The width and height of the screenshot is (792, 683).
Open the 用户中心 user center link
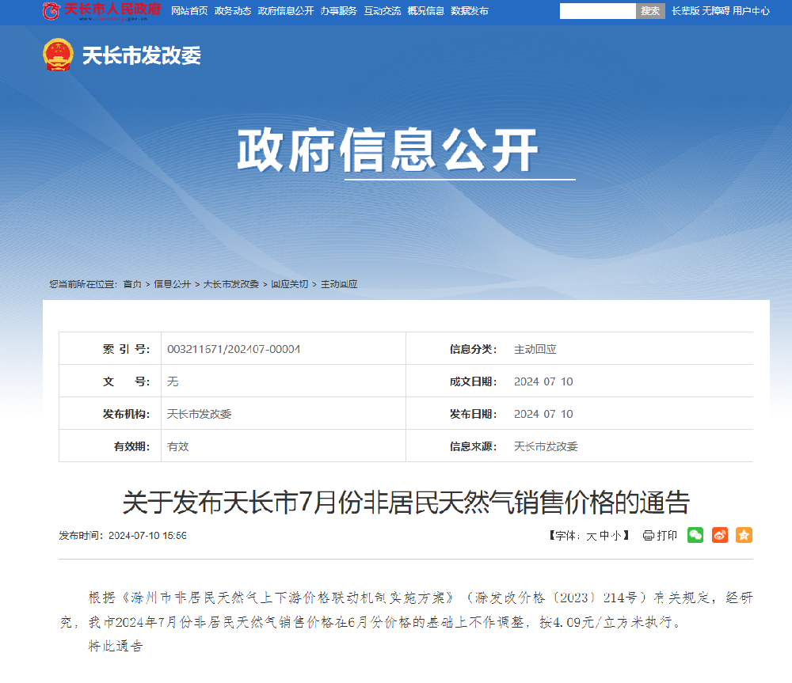pos(751,10)
